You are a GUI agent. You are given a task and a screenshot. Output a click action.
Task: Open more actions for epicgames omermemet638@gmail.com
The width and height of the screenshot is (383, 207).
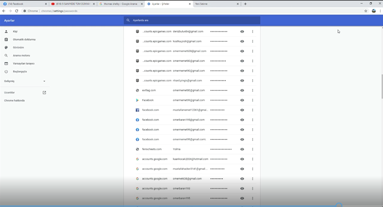[x=253, y=51]
